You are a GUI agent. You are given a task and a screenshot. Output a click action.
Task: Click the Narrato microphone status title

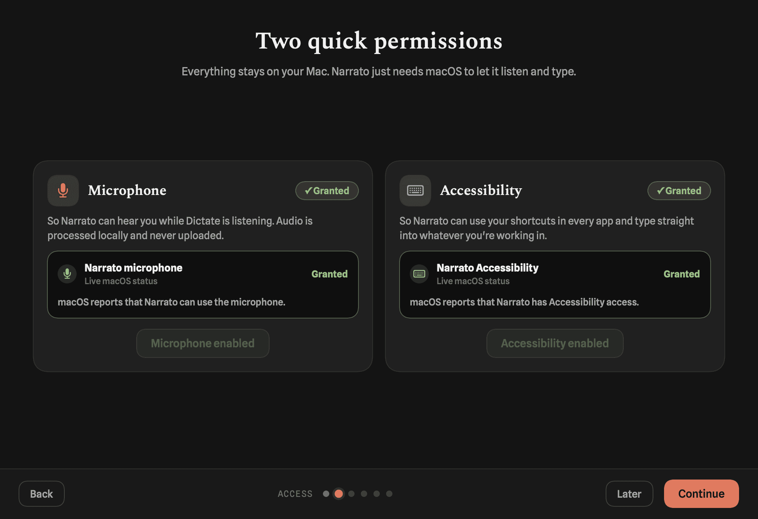point(133,268)
